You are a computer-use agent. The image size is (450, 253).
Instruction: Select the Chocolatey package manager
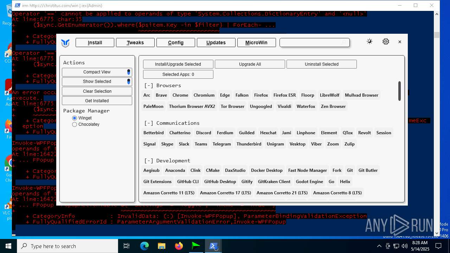point(85,124)
